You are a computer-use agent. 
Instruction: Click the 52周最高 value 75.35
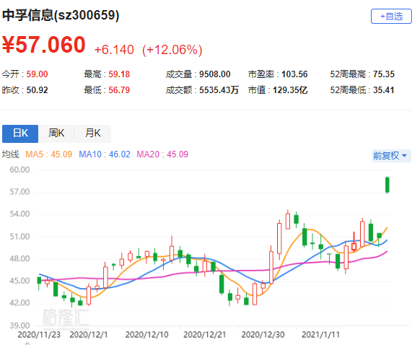point(384,74)
